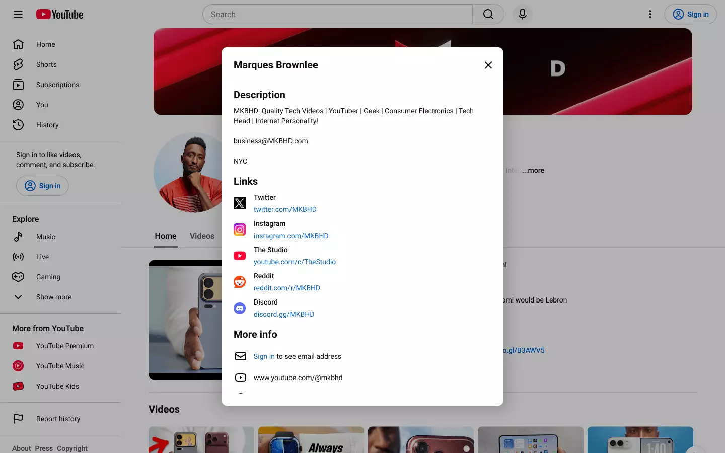Image resolution: width=725 pixels, height=453 pixels.
Task: Click the Videos section heading
Action: click(x=164, y=409)
